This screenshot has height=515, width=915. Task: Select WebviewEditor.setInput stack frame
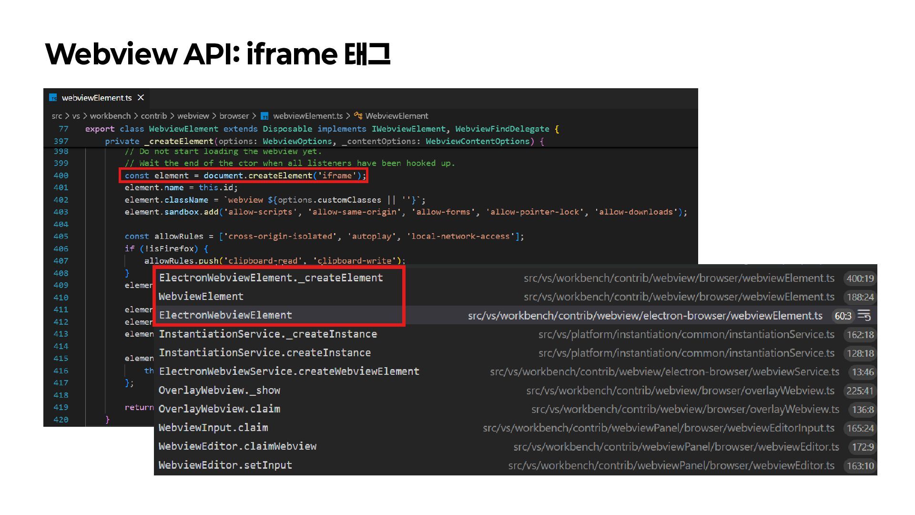[x=225, y=465]
